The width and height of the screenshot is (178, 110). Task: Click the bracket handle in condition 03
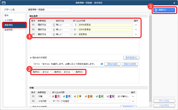[x=54, y=34]
